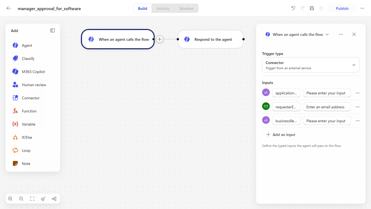Add a Connector node from the Add panel
Viewport: 371px width, 209px height.
33,98
